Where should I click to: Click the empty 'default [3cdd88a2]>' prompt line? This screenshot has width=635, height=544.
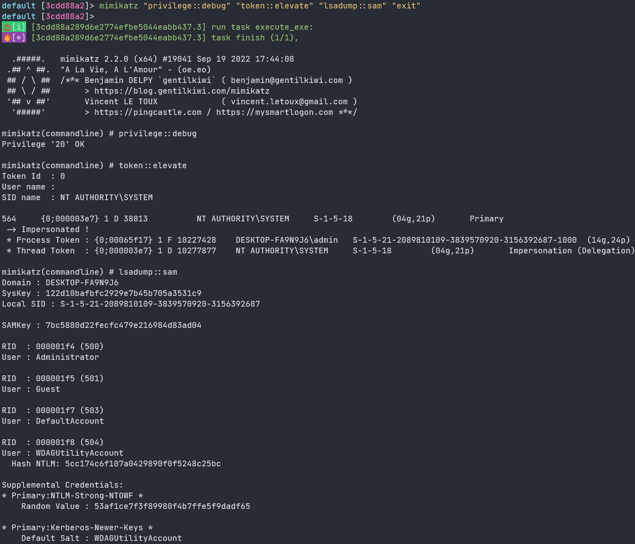pyautogui.click(x=48, y=16)
